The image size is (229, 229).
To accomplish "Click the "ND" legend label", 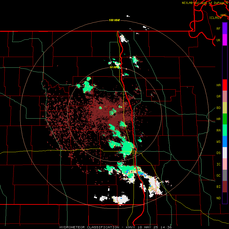I will 218,198.
